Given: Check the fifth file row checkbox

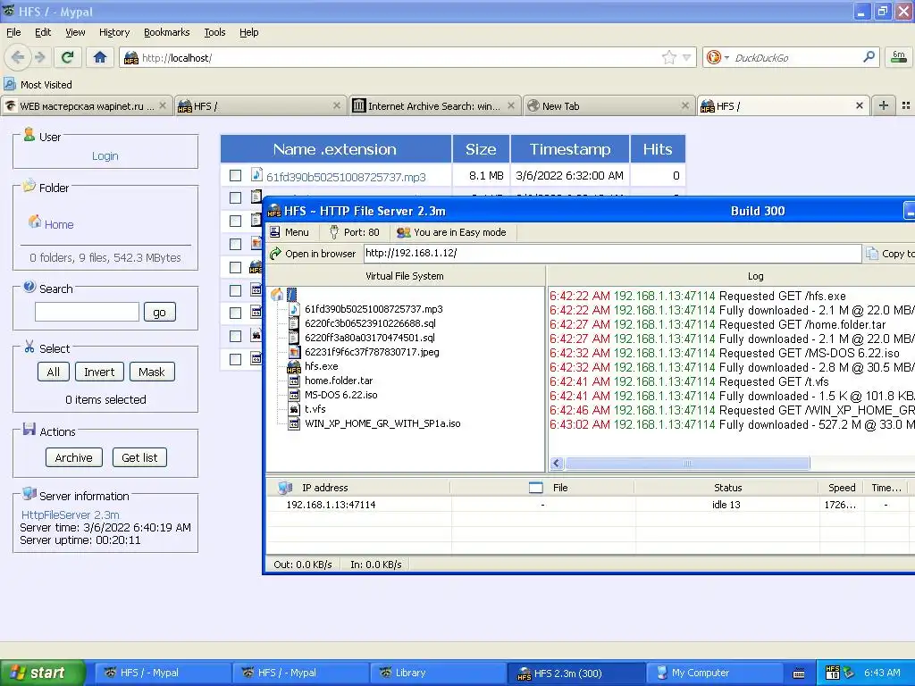Looking at the screenshot, I should (235, 267).
